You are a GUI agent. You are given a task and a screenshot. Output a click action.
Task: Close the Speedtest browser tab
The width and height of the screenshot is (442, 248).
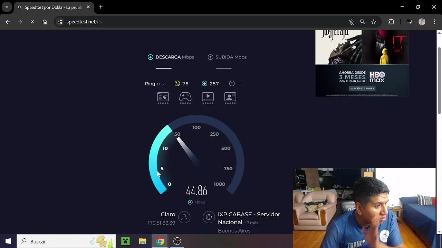pyautogui.click(x=88, y=7)
